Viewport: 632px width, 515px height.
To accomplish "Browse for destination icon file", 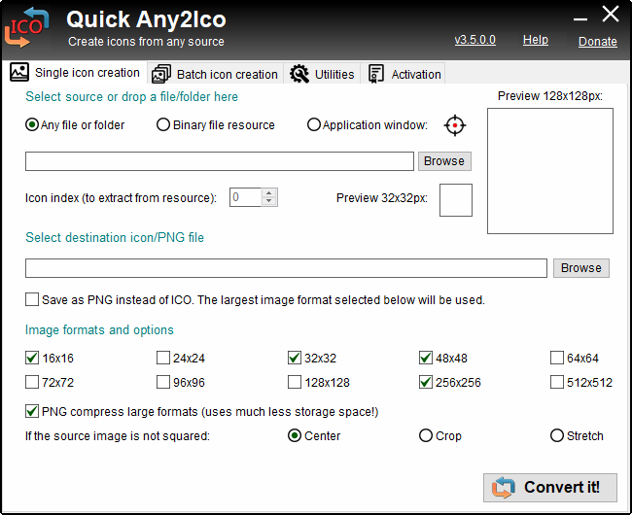I will coord(581,268).
